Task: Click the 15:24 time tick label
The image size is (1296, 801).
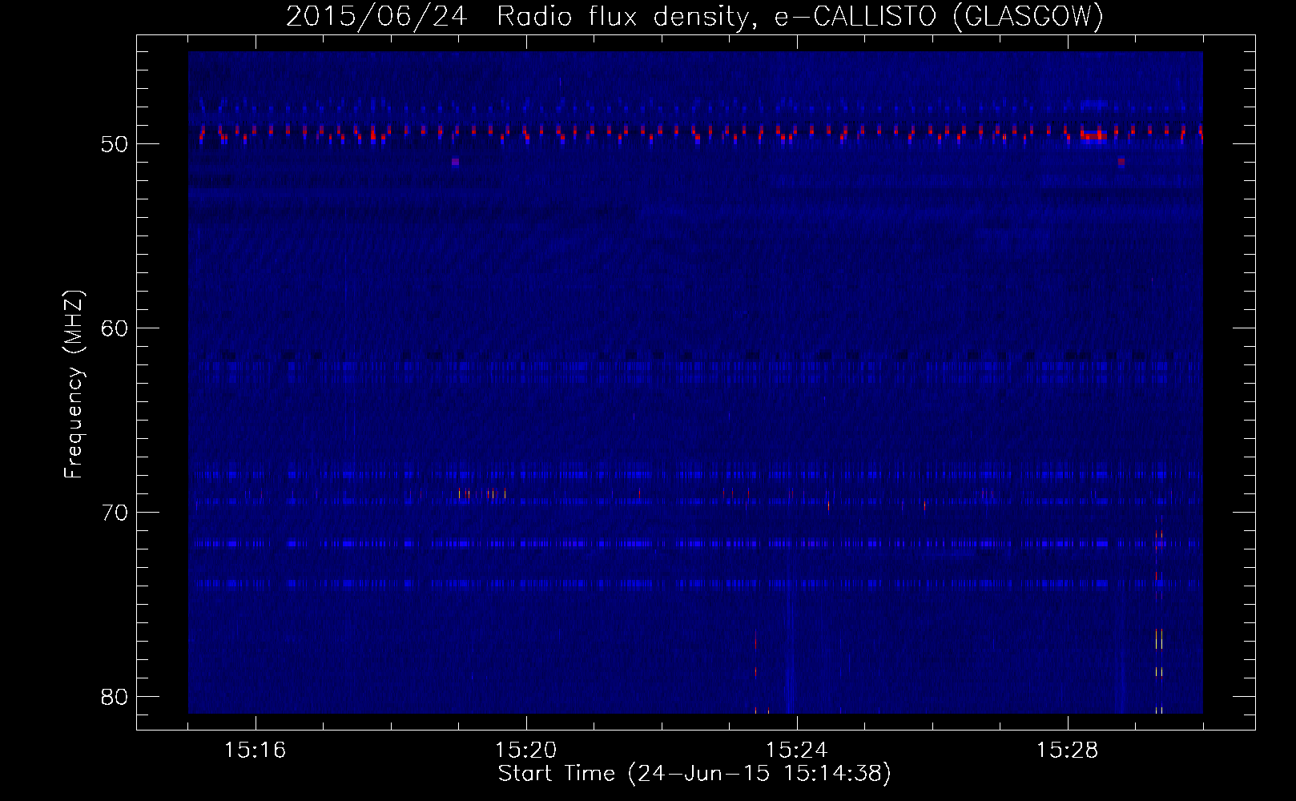Action: pos(797,751)
